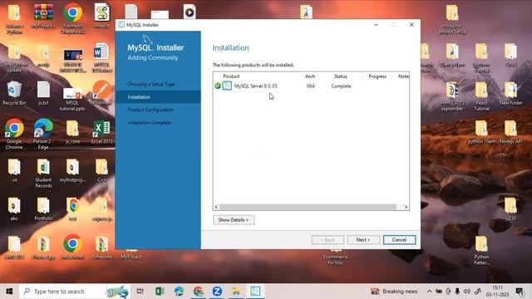Click the greyed-out Back button

(328, 240)
